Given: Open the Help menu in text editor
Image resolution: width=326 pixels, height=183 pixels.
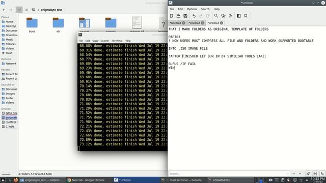Looking at the screenshot, I should (216, 9).
